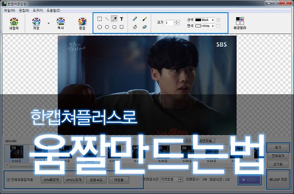The height and width of the screenshot is (194, 294).
Task: Click the 10%빠르게 button
Action: click(x=51, y=180)
